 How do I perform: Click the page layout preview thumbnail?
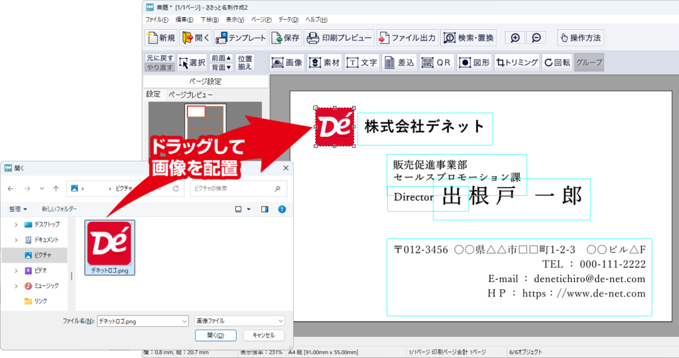(206, 124)
